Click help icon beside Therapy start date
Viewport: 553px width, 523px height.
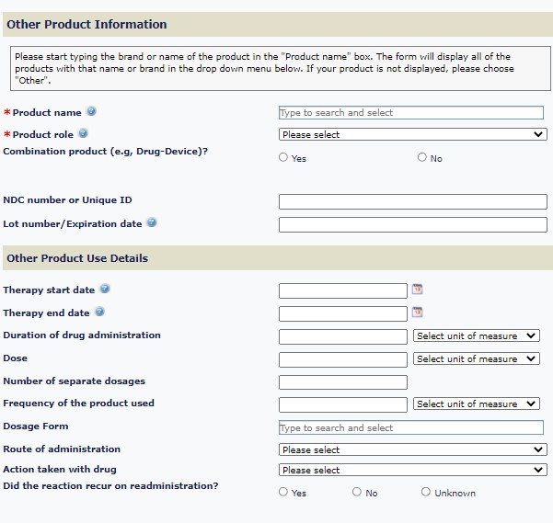coord(105,290)
